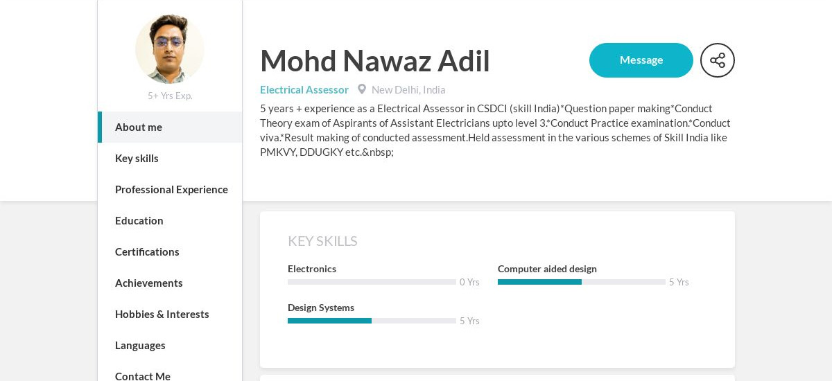
Task: Navigate to Hobbies & Interests
Action: pyautogui.click(x=170, y=314)
